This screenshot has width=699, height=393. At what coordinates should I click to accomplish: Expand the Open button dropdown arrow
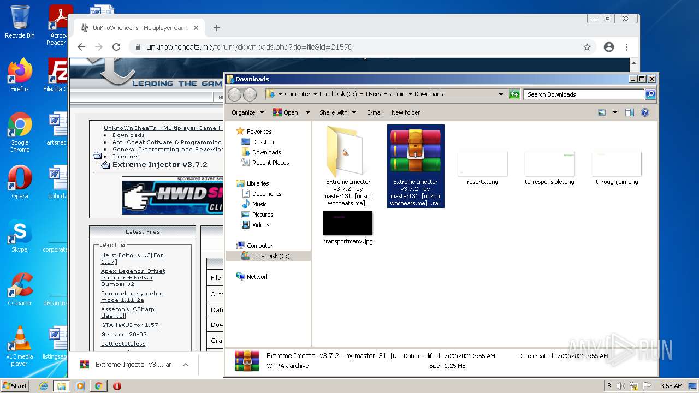pyautogui.click(x=307, y=112)
